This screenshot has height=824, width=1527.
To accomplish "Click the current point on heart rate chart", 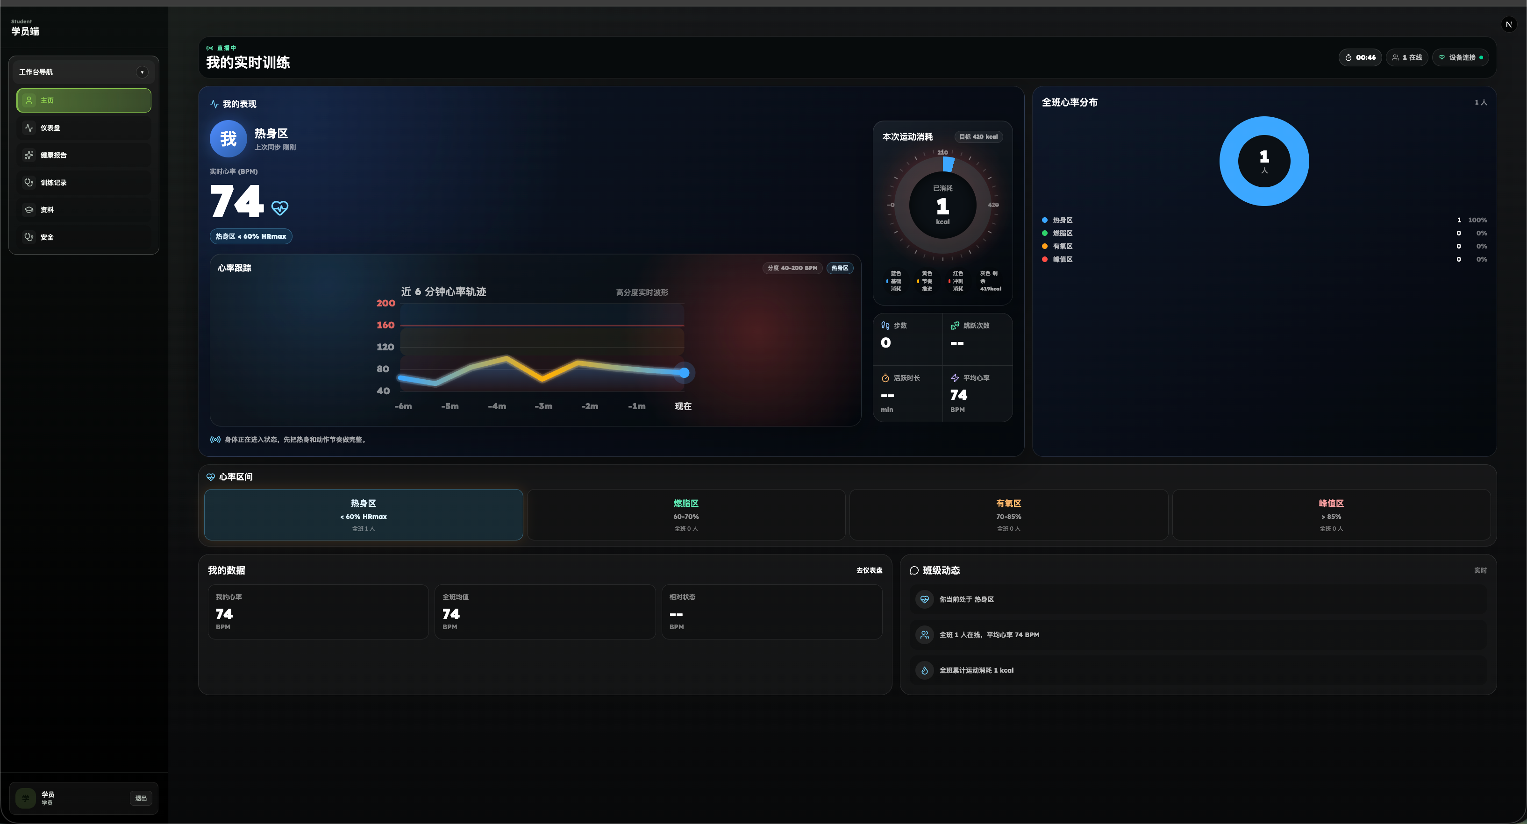I will tap(684, 373).
